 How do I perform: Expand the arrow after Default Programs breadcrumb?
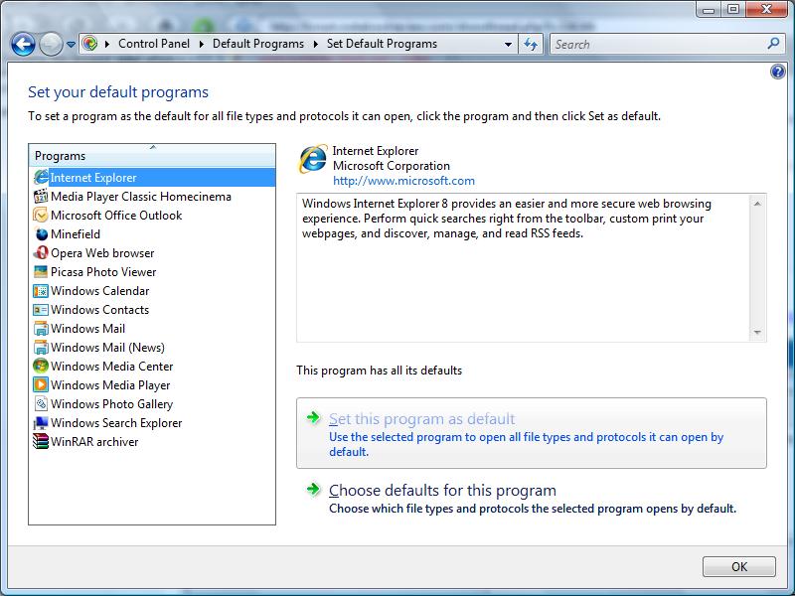click(315, 44)
